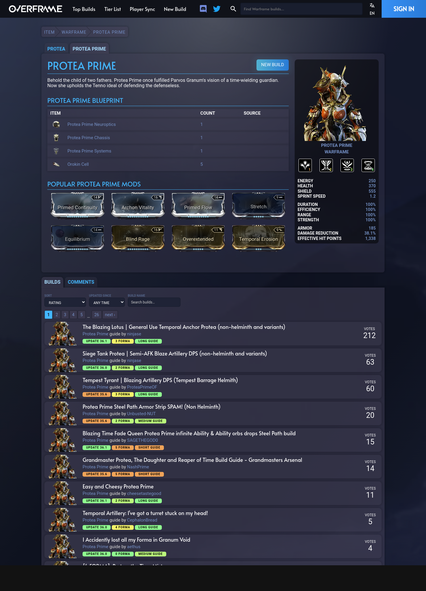This screenshot has height=591, width=426.
Task: Open author ninjase on Blazing Lotus build
Action: click(134, 334)
